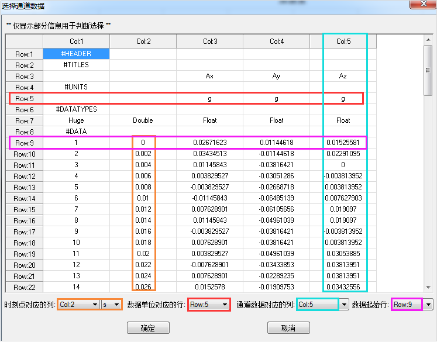Click the 0.02671623 cell
The height and width of the screenshot is (342, 437).
209,143
